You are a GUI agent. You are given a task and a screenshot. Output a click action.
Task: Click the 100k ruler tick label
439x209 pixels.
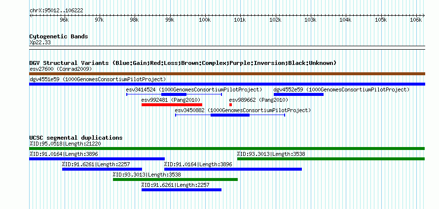click(205, 20)
